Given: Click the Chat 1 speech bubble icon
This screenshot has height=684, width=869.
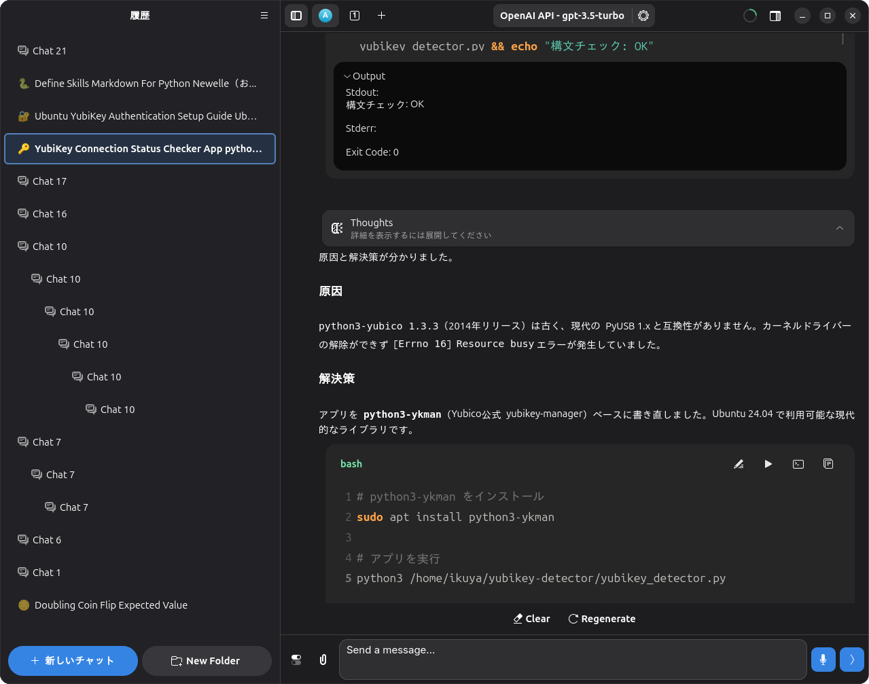Looking at the screenshot, I should coord(23,573).
